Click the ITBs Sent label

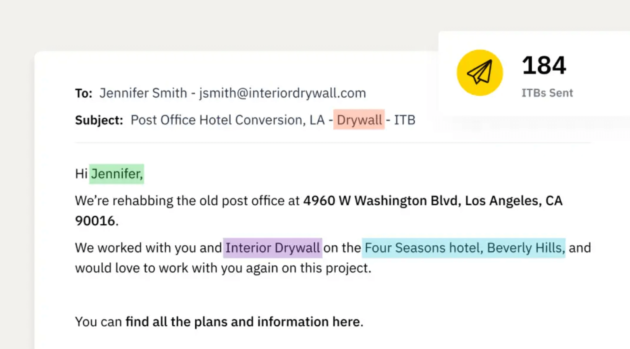click(547, 93)
